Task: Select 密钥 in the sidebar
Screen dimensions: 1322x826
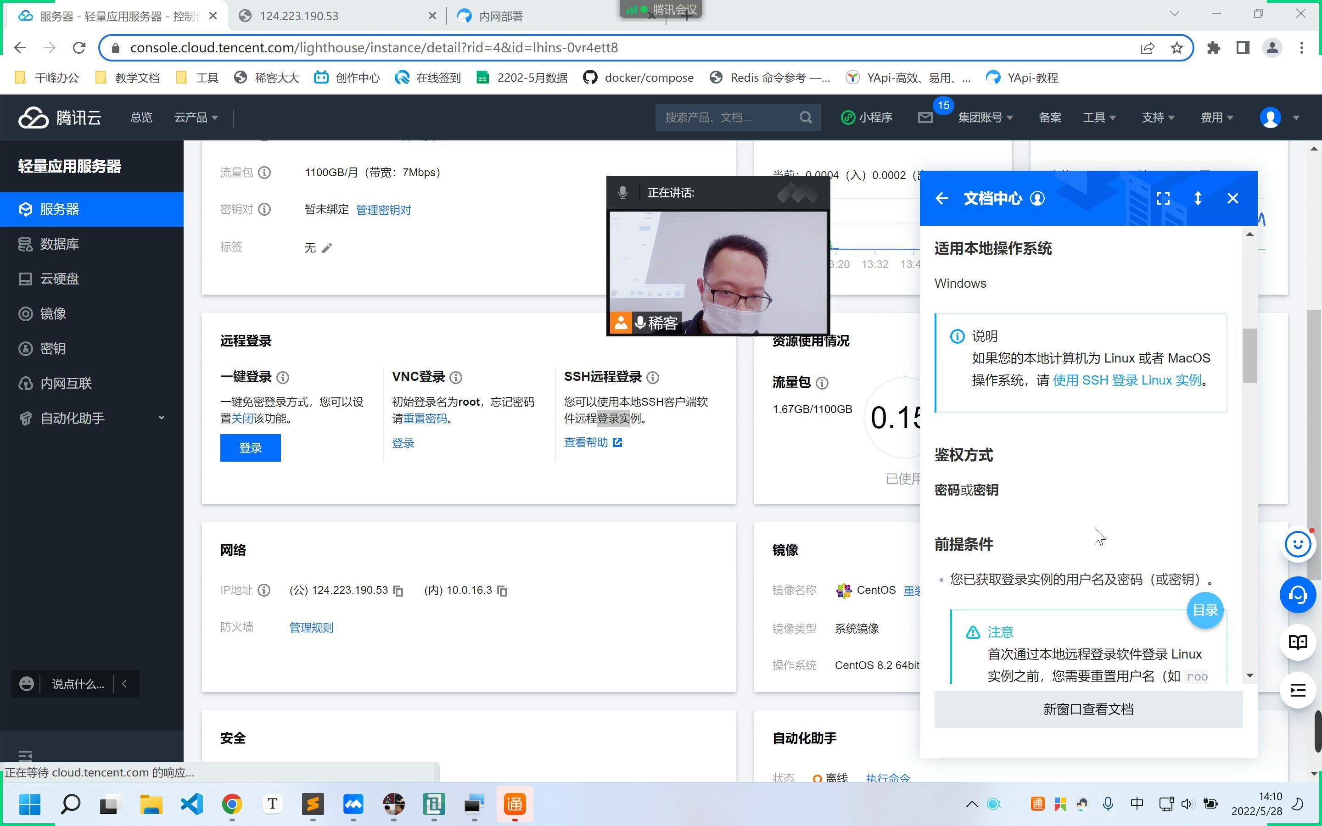Action: [92, 349]
